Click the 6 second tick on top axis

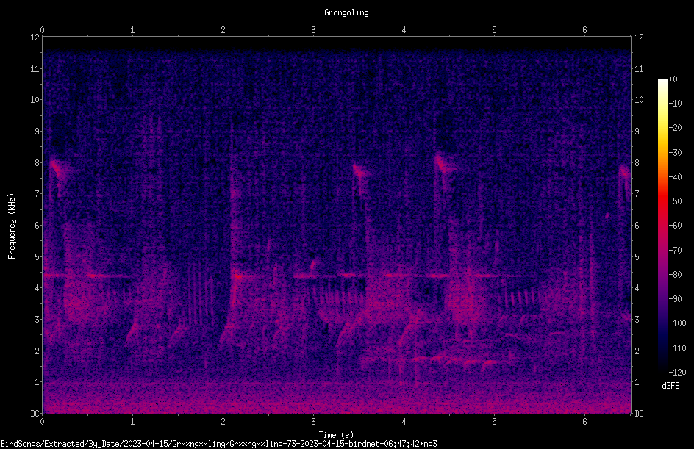pyautogui.click(x=584, y=30)
